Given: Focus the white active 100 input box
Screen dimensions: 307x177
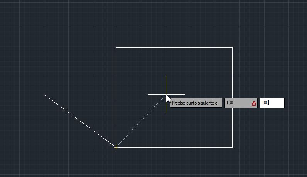Looking at the screenshot, I should pyautogui.click(x=272, y=103).
